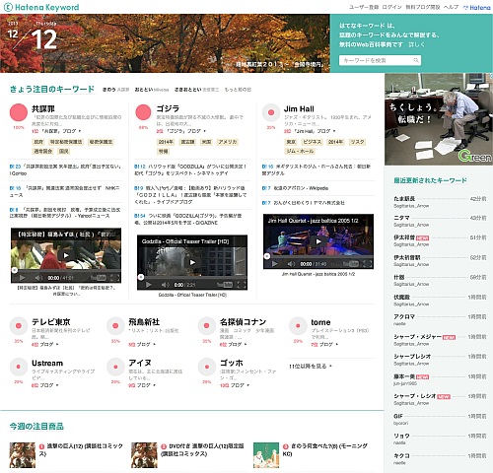Expand the ブログ dropdown under 名探偵コナン
This screenshot has height=473, width=493.
click(246, 344)
